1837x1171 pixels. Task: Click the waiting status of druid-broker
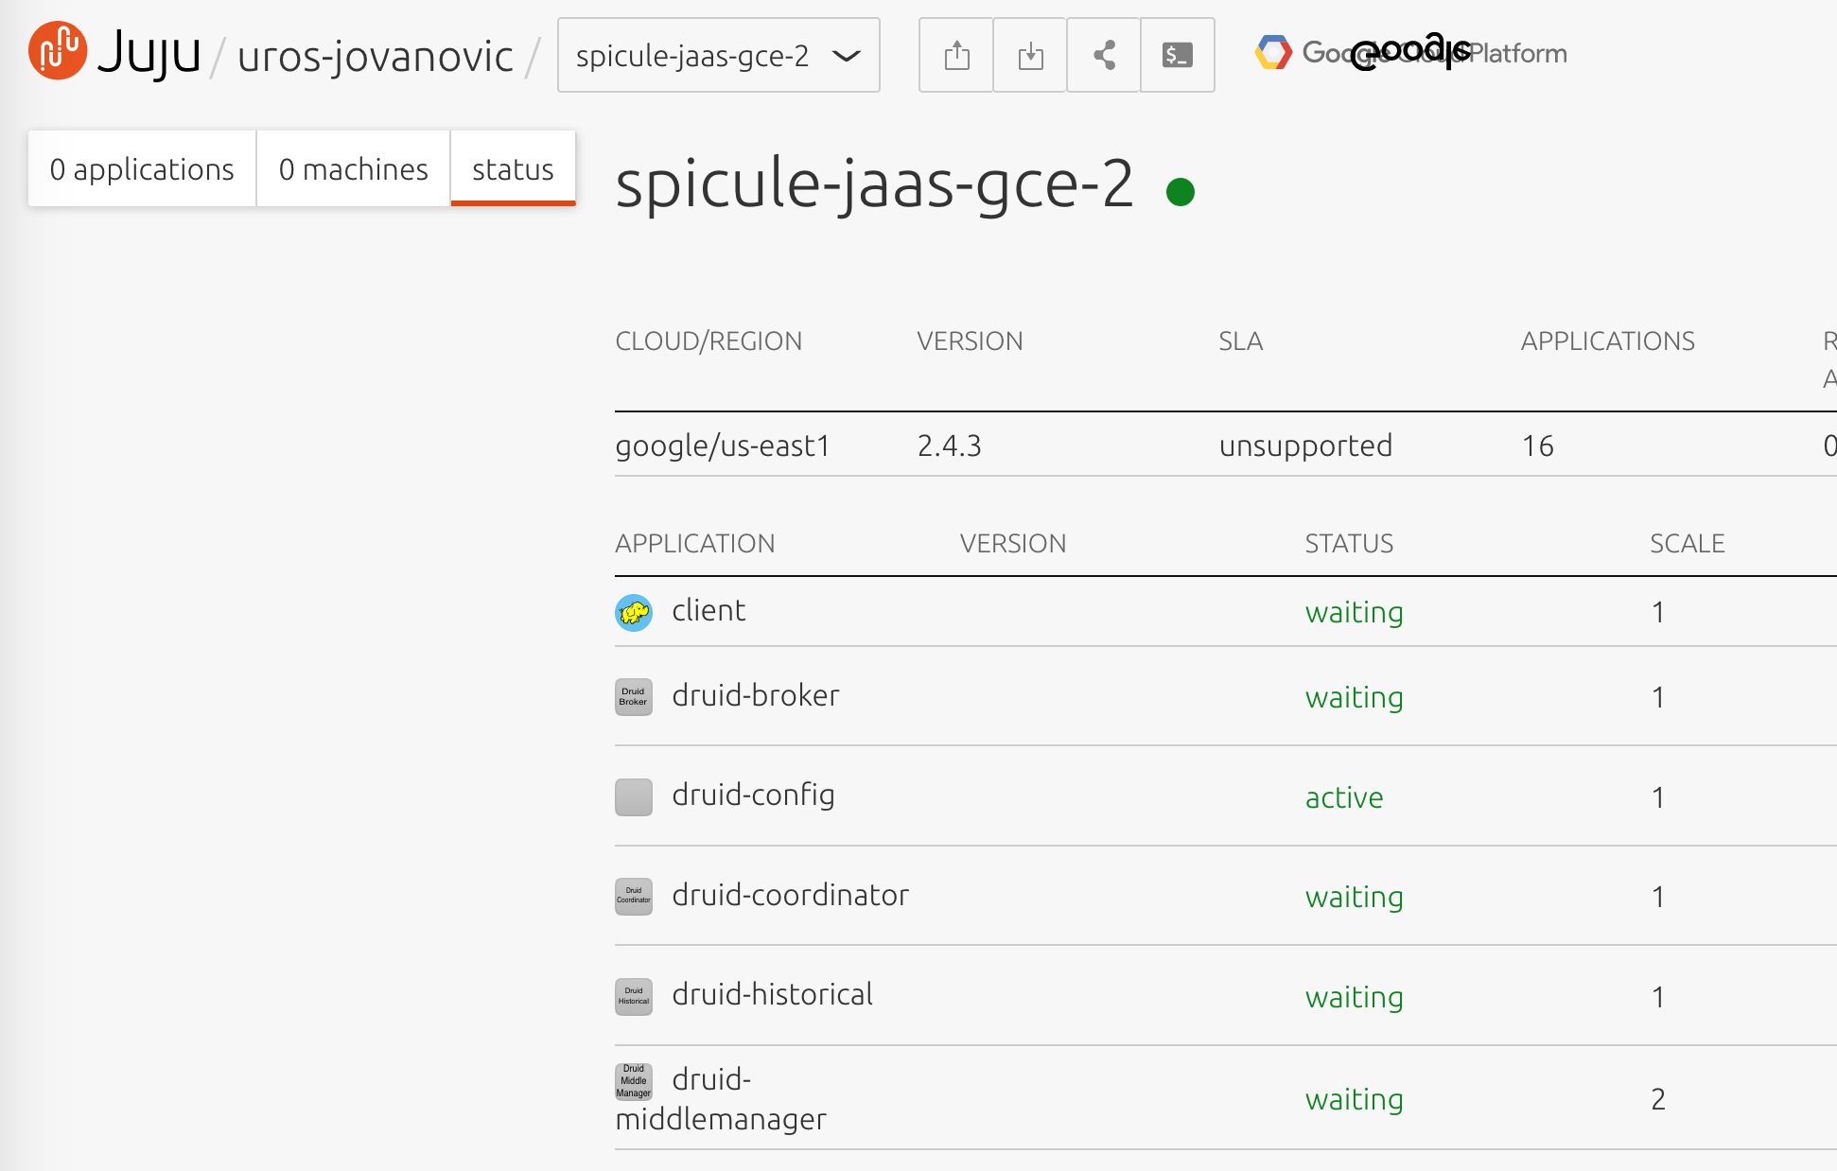[1354, 698]
